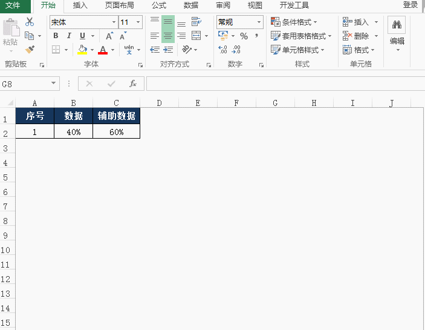Expand font name dropdown 宋体
425x330 pixels.
[x=114, y=22]
